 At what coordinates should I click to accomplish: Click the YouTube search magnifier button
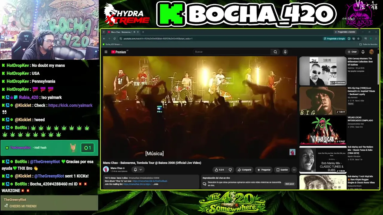click(275, 52)
